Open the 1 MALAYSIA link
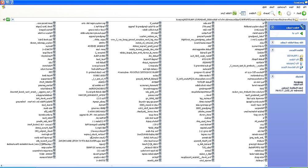Viewport: 308px width, 168px height. coord(293,56)
